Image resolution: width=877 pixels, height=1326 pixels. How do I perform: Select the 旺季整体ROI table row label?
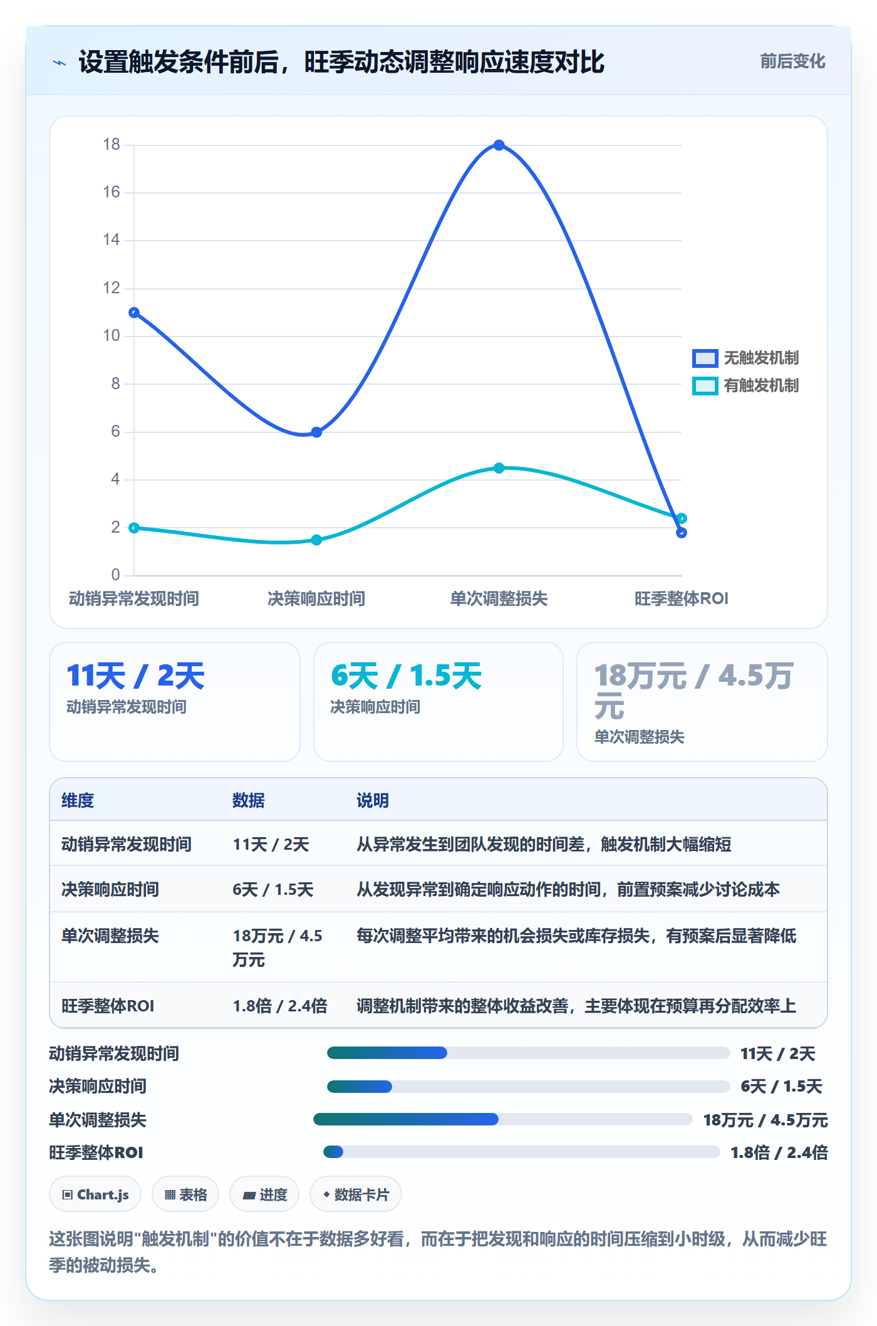coord(108,1006)
